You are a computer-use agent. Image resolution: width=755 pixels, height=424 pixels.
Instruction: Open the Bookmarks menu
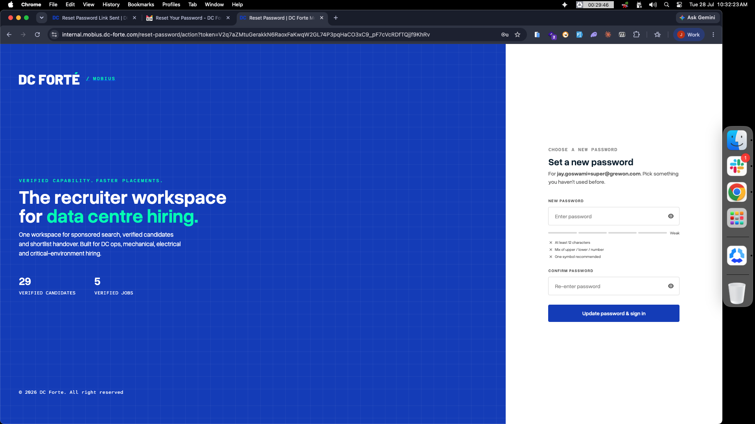(x=141, y=5)
